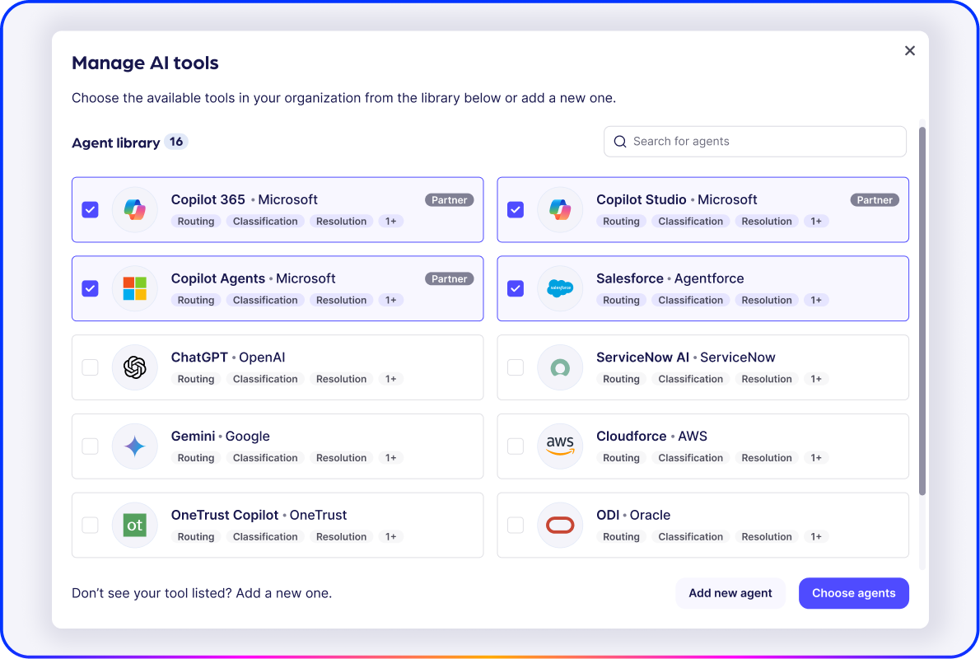Enable the ChatGPT agent checkbox
This screenshot has width=980, height=659.
pos(90,367)
